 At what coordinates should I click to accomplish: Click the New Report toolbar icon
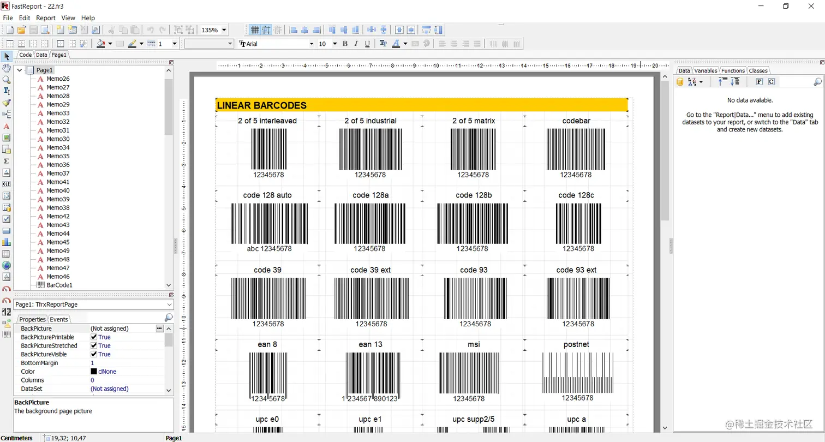(9, 30)
